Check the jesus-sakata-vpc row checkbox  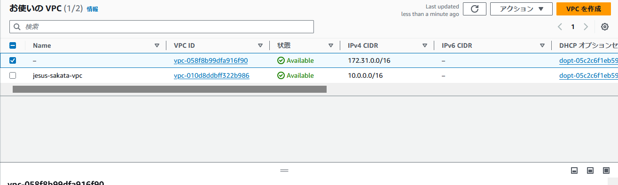[13, 75]
